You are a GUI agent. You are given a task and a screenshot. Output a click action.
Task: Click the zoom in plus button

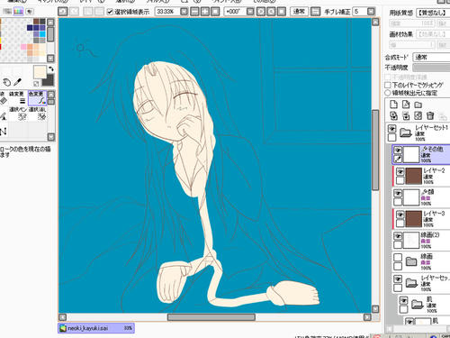click(205, 12)
